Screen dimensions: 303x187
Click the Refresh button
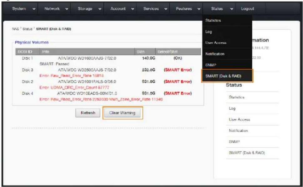(x=88, y=113)
